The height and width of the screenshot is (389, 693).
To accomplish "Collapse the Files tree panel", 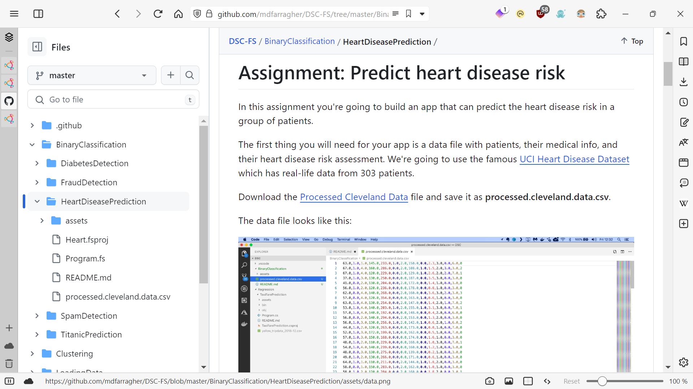I will 37,47.
